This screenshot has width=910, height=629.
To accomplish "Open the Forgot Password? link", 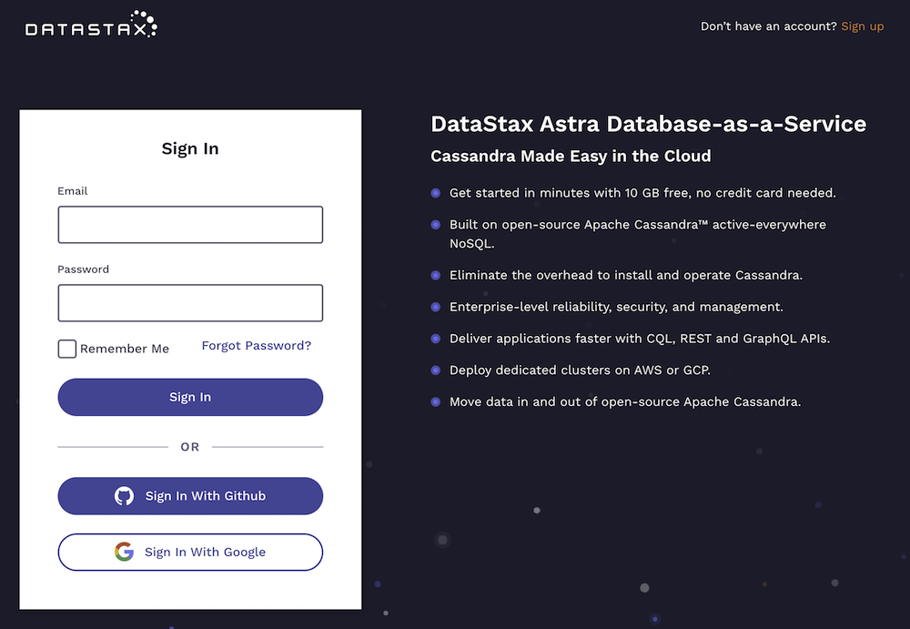I will (256, 346).
